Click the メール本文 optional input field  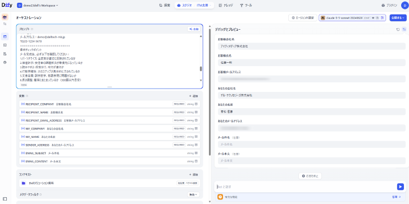[x=312, y=160]
